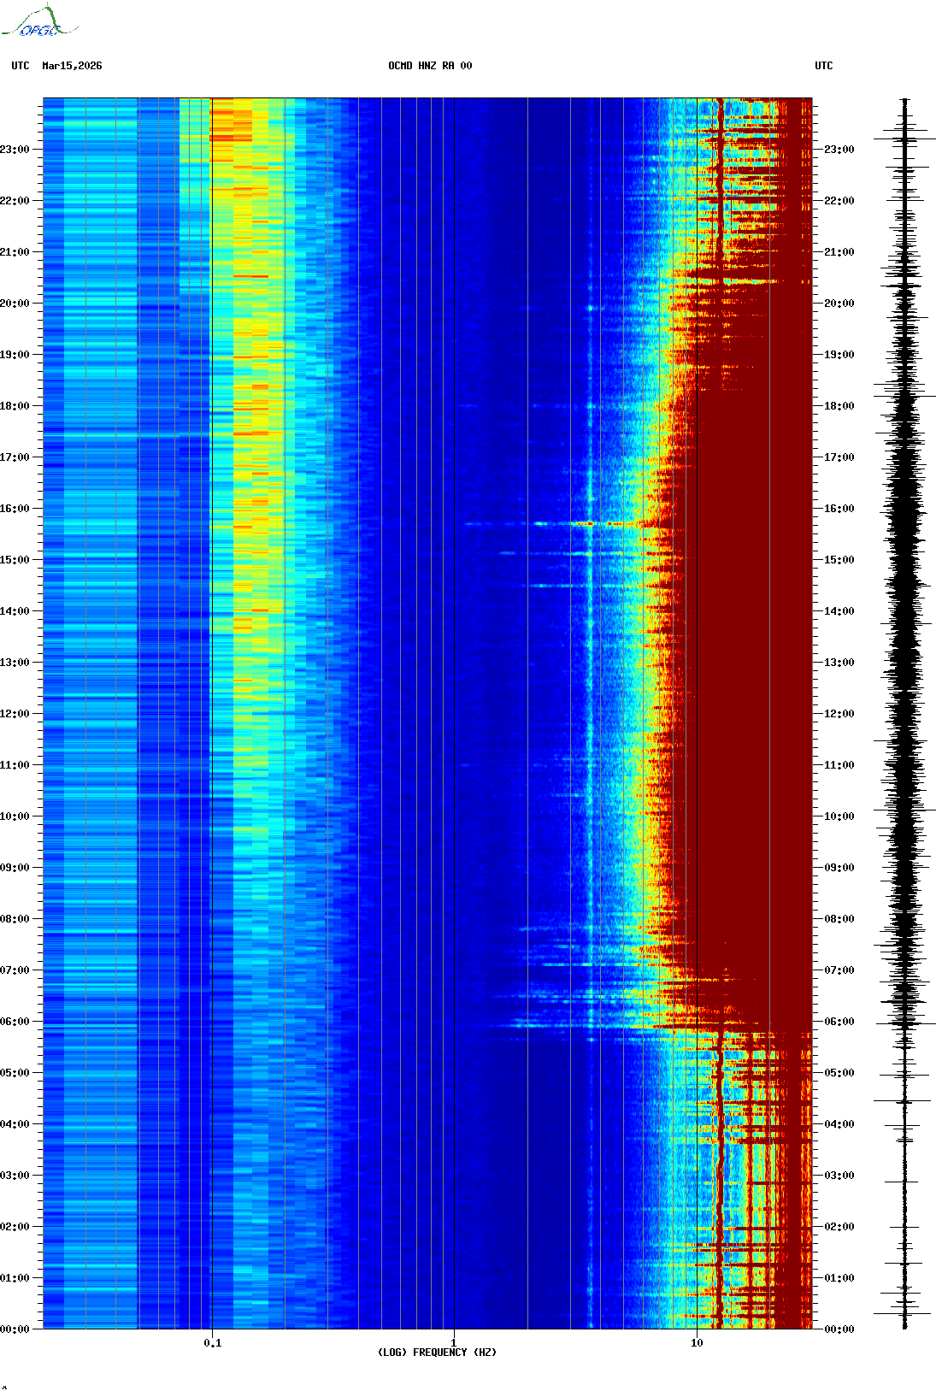Select the 10 Hz frequency axis label
Image resolution: width=942 pixels, height=1397 pixels.
pos(697,1342)
